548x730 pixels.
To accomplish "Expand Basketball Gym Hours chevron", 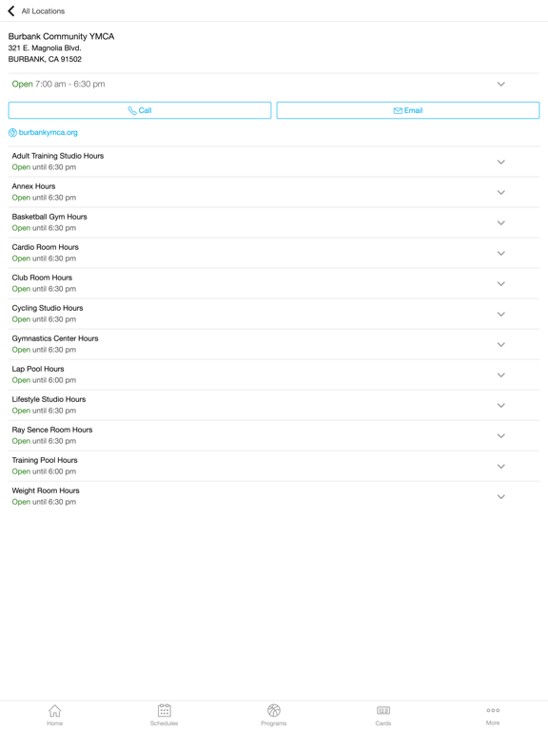I will pos(501,223).
